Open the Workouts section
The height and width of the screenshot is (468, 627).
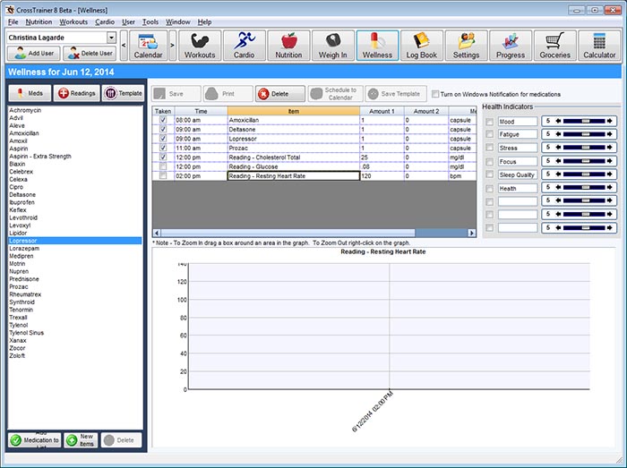(x=200, y=46)
